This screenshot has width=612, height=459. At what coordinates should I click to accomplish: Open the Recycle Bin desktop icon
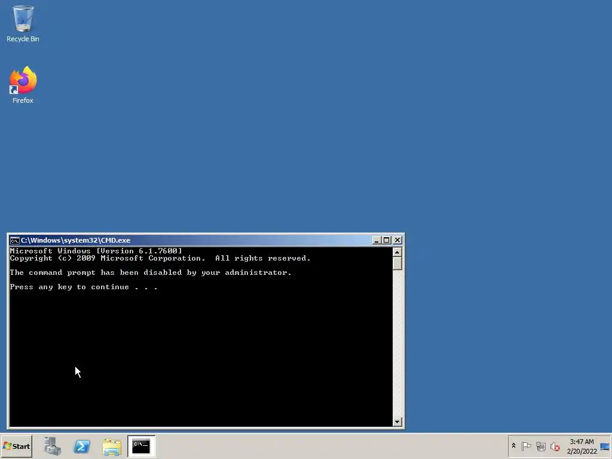pos(23,23)
